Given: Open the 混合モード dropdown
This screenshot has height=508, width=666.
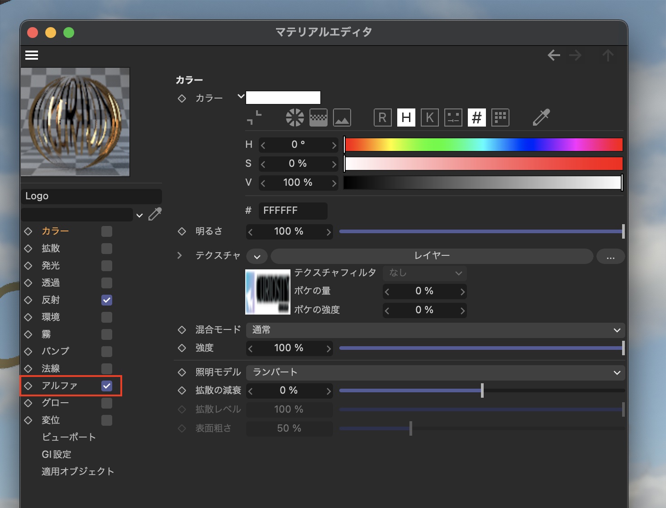Looking at the screenshot, I should pos(435,330).
